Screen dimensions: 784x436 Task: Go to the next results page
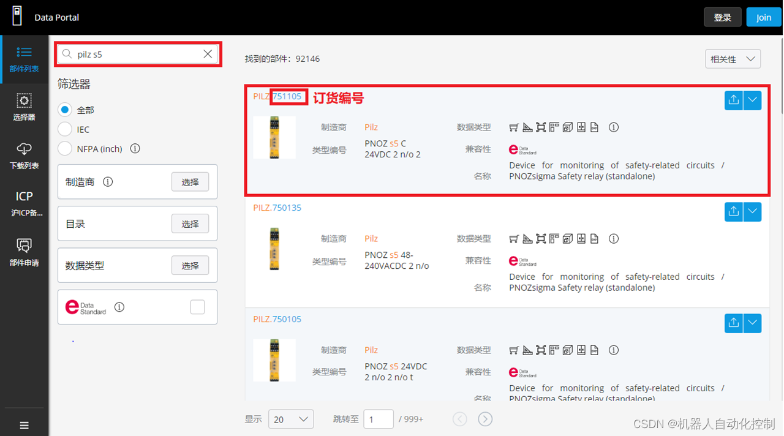pos(485,419)
